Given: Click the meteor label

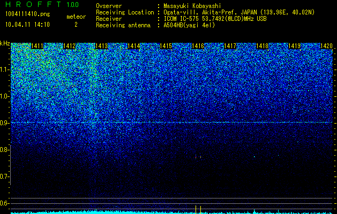Looking at the screenshot, I should point(76,17).
